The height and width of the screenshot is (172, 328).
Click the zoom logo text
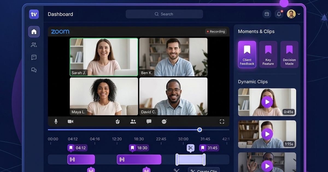[x=60, y=31]
